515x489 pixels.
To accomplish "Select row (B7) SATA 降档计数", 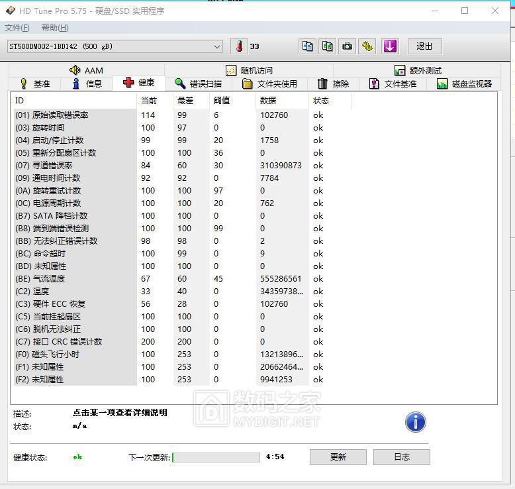I will pos(181,216).
